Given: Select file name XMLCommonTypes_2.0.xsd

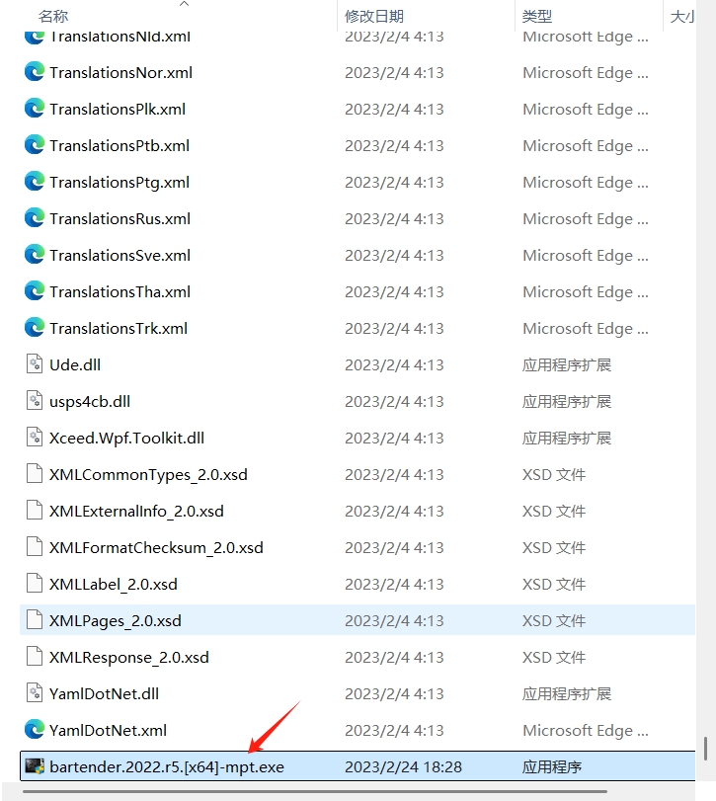Looking at the screenshot, I should coord(148,474).
